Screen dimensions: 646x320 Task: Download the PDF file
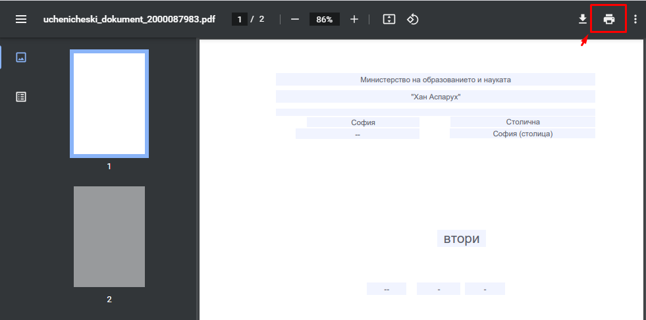[x=583, y=19]
